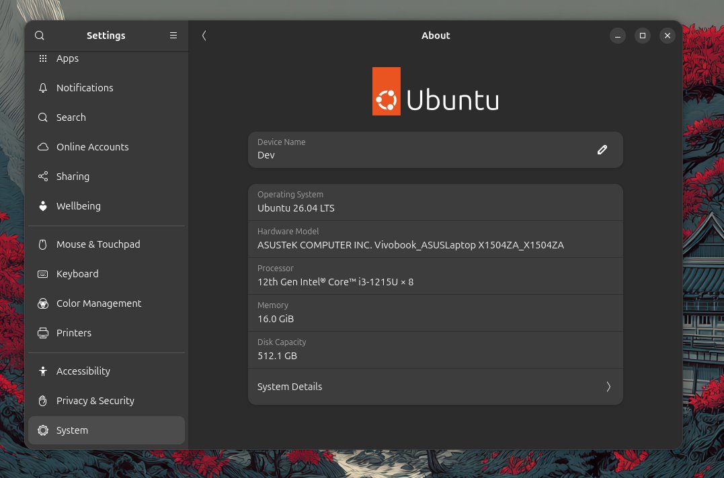
Task: Open Printers settings
Action: pyautogui.click(x=106, y=333)
